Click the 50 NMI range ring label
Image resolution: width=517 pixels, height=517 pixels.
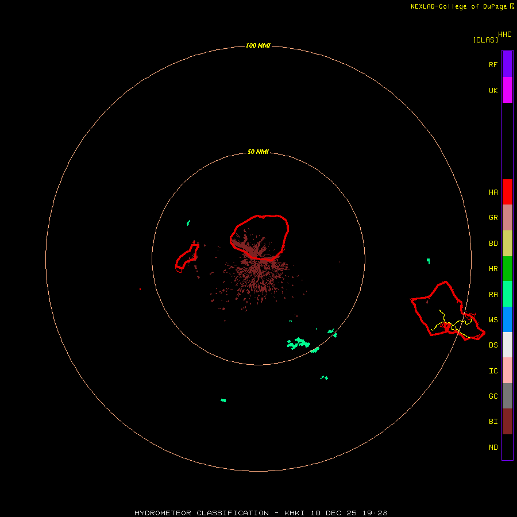coord(258,152)
